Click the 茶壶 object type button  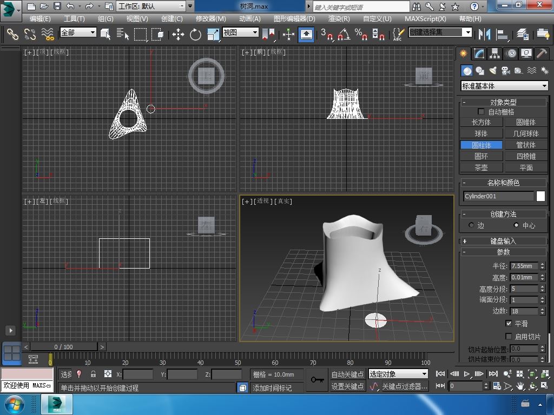point(481,168)
